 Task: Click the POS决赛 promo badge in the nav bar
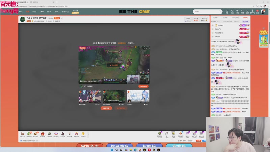point(75,12)
